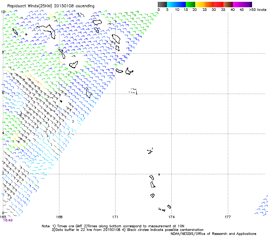Click the latitude label 4

click(x=3, y=133)
